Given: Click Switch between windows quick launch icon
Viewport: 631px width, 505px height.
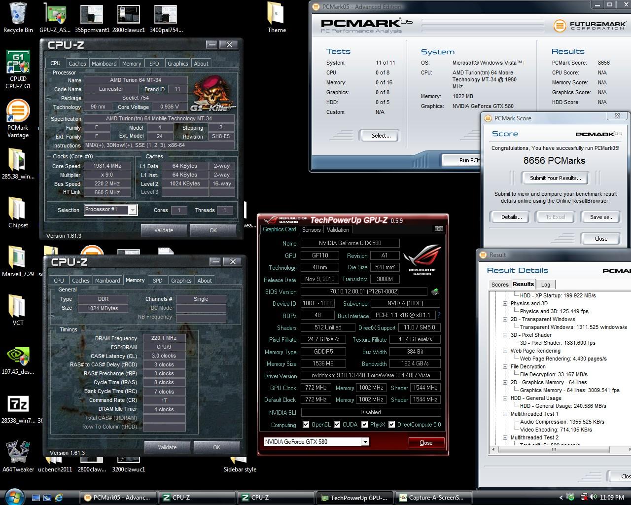Looking at the screenshot, I should (x=47, y=498).
